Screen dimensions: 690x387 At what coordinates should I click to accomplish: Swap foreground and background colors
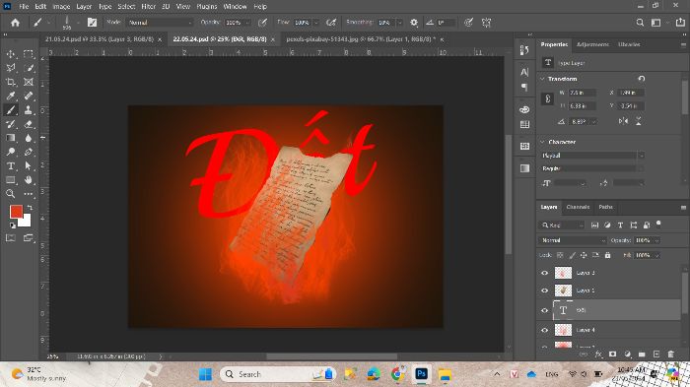(30, 207)
